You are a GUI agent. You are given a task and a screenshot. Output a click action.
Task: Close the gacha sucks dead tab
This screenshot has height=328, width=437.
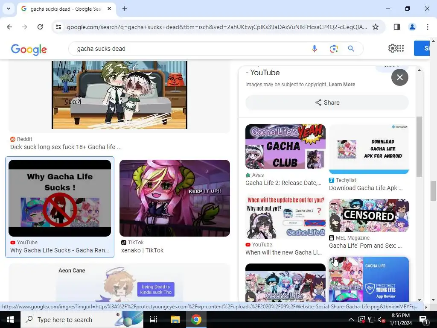[x=109, y=9]
